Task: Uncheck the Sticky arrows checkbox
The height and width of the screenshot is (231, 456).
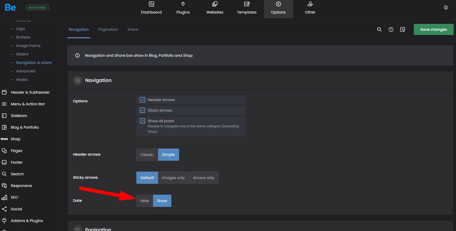Action: (142, 110)
